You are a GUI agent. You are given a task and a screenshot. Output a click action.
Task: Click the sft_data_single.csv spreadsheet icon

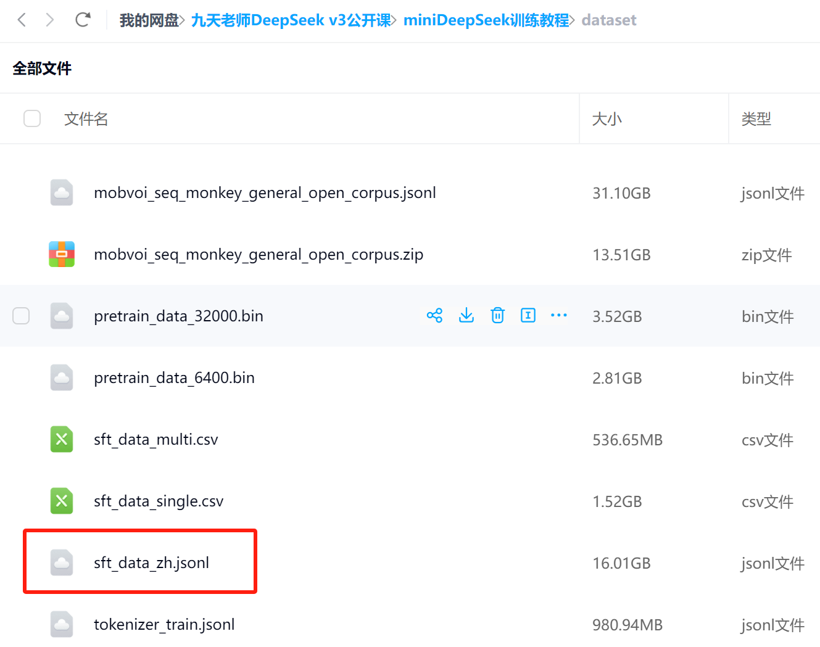click(x=62, y=501)
